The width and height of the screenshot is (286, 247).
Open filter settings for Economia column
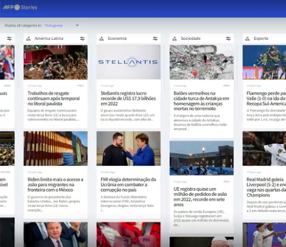tap(155, 38)
